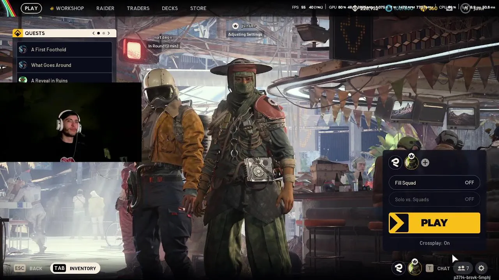Go to the TRADERS tab
The image size is (499, 280).
point(138,8)
